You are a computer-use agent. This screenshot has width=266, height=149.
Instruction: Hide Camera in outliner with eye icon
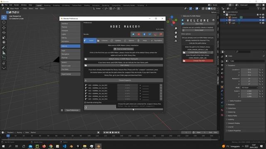260,17
